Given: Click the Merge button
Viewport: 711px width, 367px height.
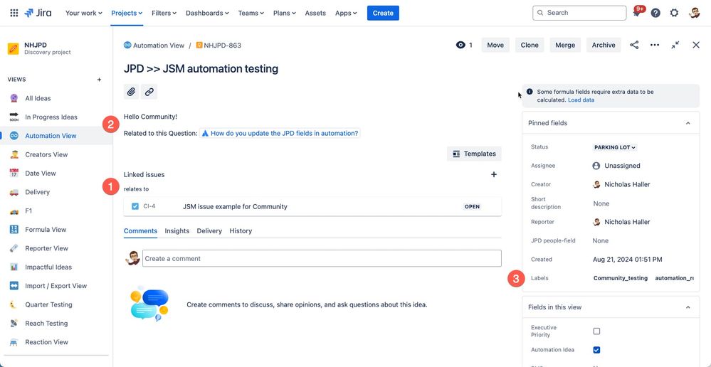Looking at the screenshot, I should 565,45.
